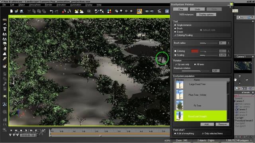Click Undo button in EcoSystem Painter

tap(198, 9)
